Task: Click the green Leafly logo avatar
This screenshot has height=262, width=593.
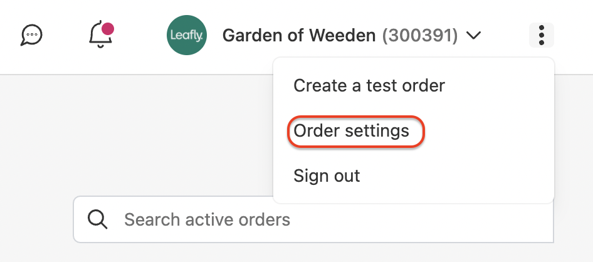Action: pyautogui.click(x=186, y=35)
